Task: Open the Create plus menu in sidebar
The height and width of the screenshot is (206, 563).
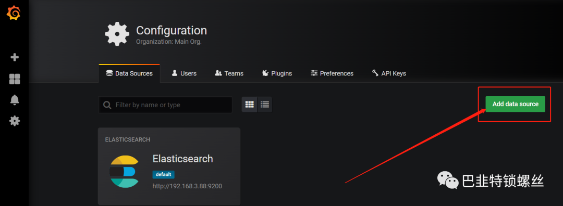Action: pyautogui.click(x=15, y=57)
